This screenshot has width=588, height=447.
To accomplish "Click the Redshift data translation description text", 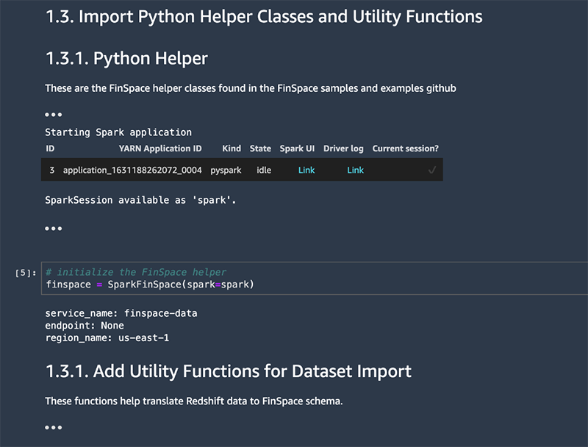I will (x=194, y=401).
